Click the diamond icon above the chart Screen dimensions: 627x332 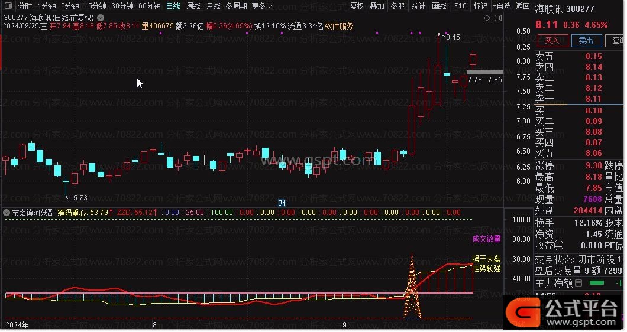point(487,18)
